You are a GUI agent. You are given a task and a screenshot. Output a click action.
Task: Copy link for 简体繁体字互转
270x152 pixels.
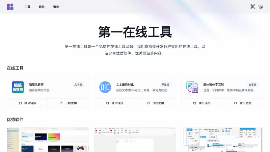point(201,103)
